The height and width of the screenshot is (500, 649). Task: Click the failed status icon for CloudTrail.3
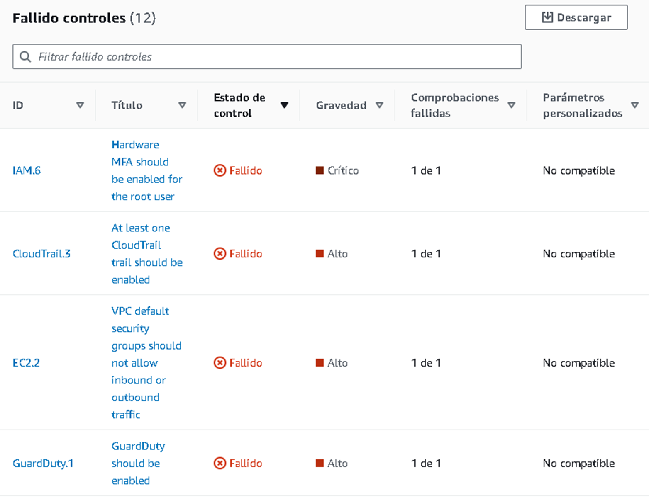[x=220, y=254]
